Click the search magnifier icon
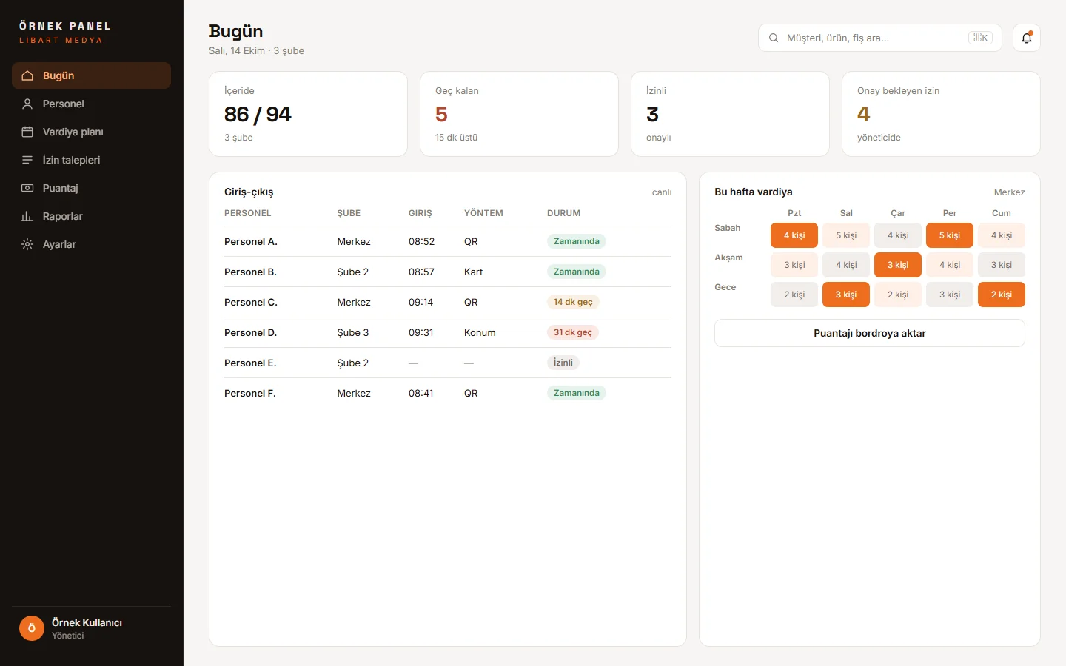The image size is (1066, 666). (x=774, y=38)
